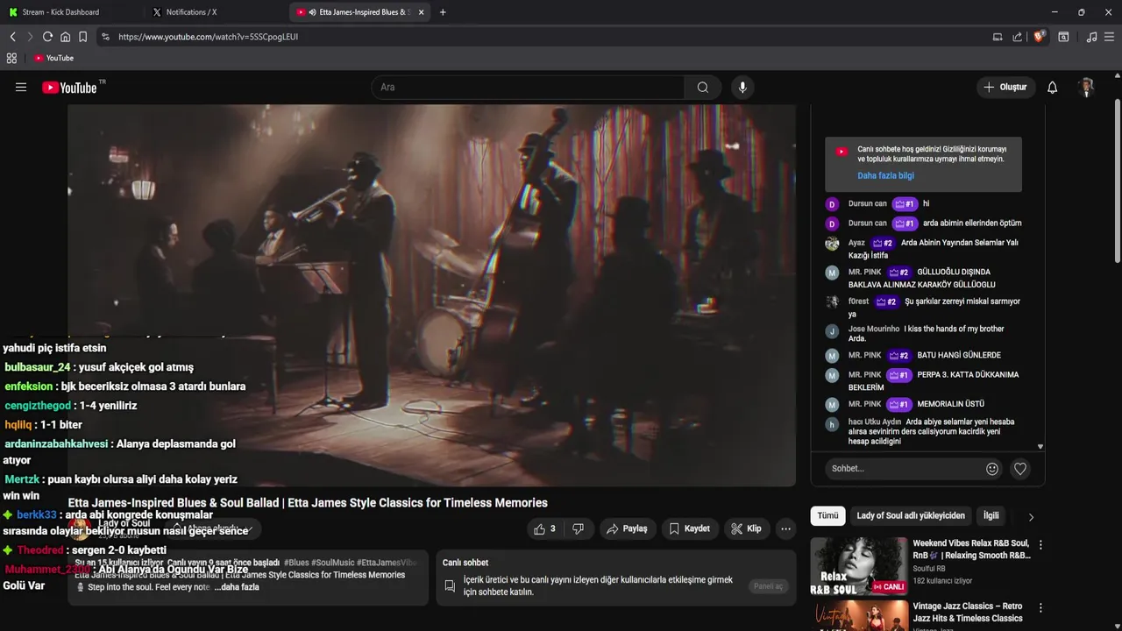Switch to Notifications / X tab
The height and width of the screenshot is (631, 1122).
(x=191, y=12)
